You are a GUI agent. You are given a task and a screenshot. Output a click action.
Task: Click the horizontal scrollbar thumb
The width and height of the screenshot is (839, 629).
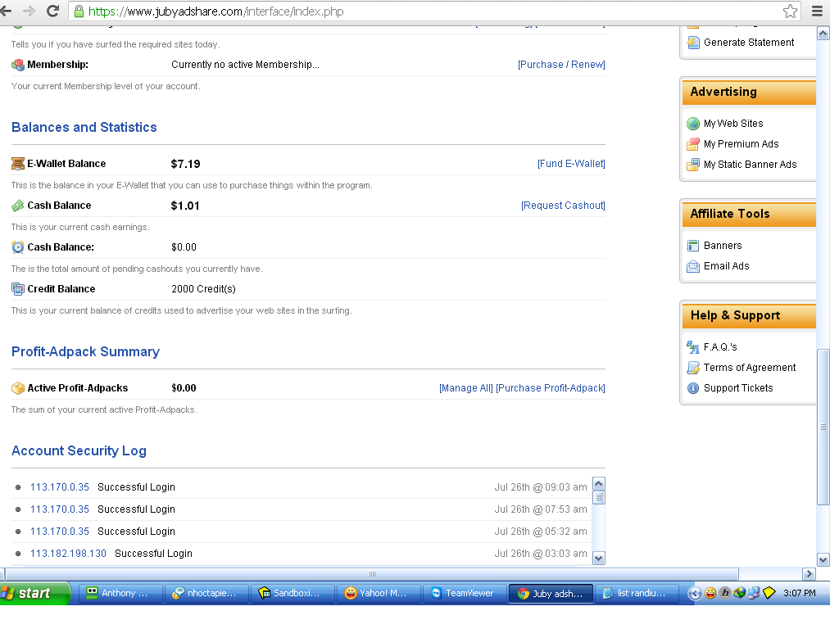[x=372, y=573]
